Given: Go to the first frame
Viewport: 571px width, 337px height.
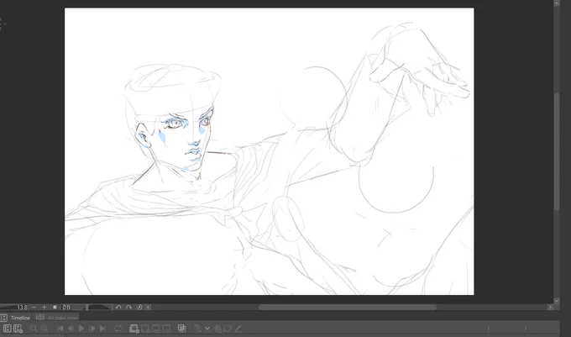Looking at the screenshot, I should [60, 329].
